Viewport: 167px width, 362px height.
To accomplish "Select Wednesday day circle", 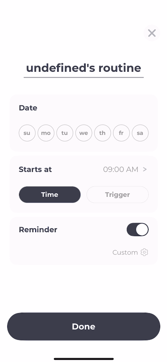I will coord(83,133).
